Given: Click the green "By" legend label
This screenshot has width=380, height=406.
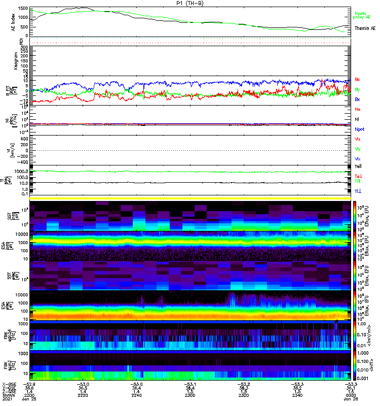Looking at the screenshot, I should click(x=357, y=90).
